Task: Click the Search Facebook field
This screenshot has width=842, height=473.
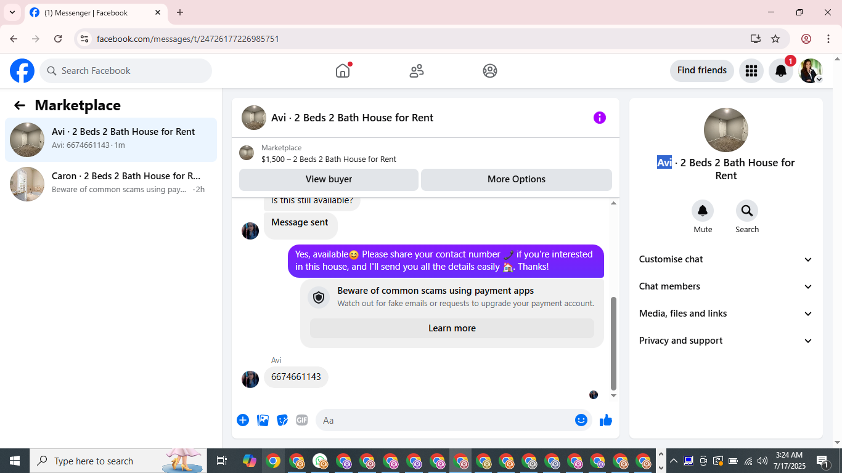Action: point(126,71)
